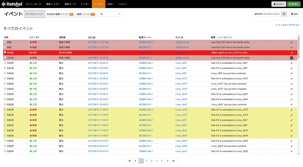
Task: Open the admin user dropdown
Action: 278,4
